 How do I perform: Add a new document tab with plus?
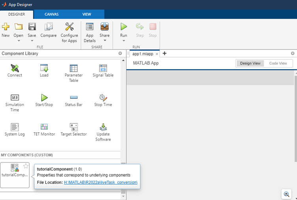(x=165, y=53)
